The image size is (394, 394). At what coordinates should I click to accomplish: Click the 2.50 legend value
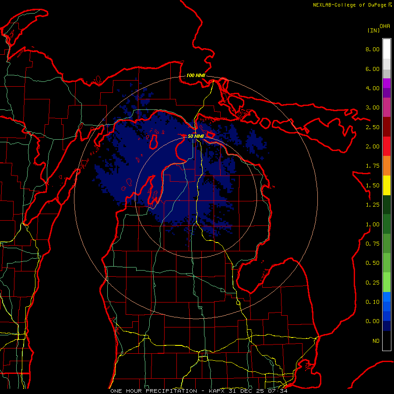click(373, 127)
